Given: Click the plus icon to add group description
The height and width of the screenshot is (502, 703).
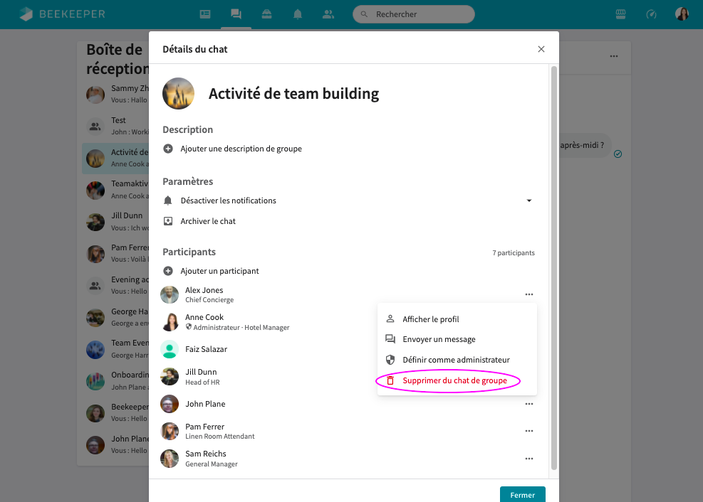Looking at the screenshot, I should [x=168, y=149].
